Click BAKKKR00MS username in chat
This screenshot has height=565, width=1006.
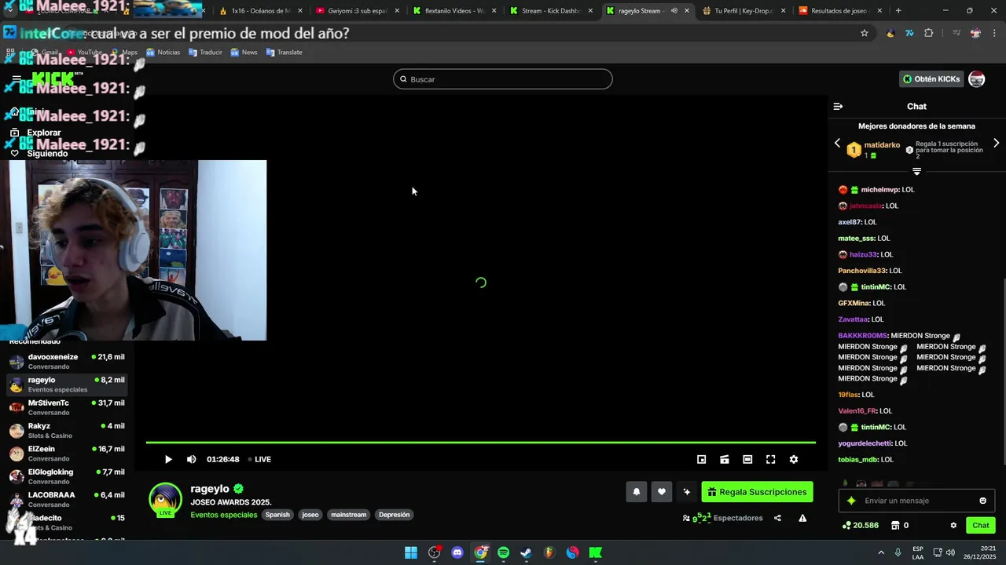(862, 336)
